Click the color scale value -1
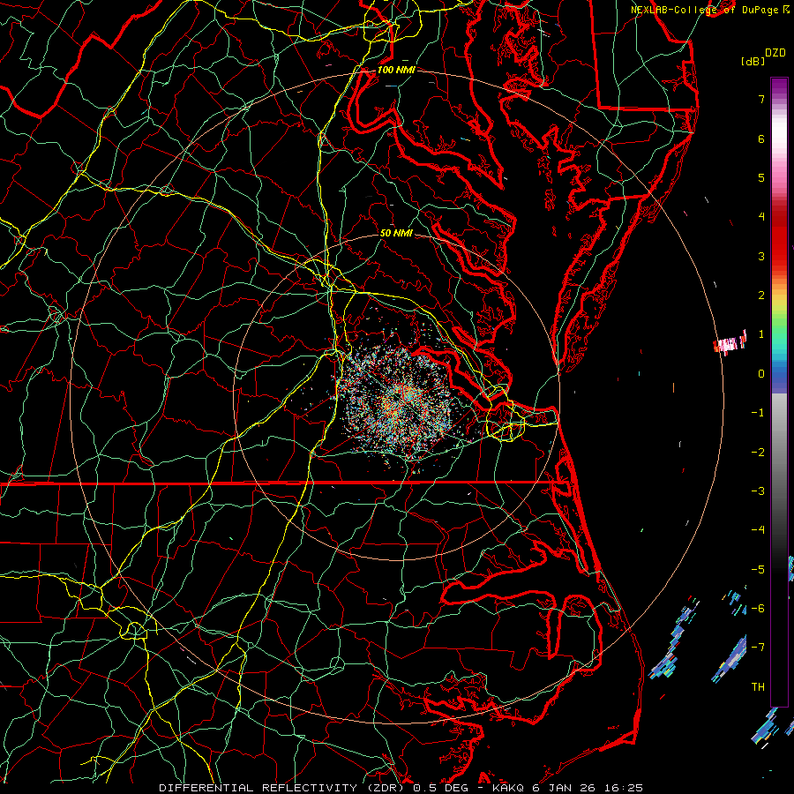 pos(758,413)
